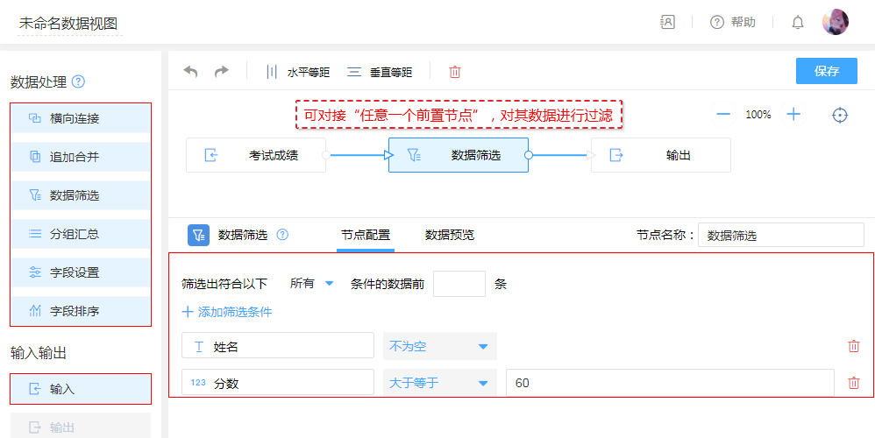Click the 保存 button

(x=826, y=72)
